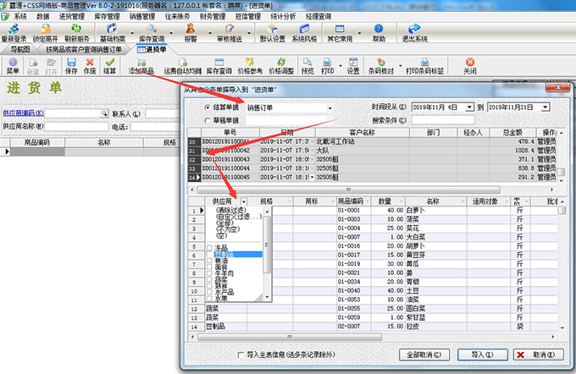Click the 搜索条件 input field
The width and height of the screenshot is (576, 374).
[443, 120]
